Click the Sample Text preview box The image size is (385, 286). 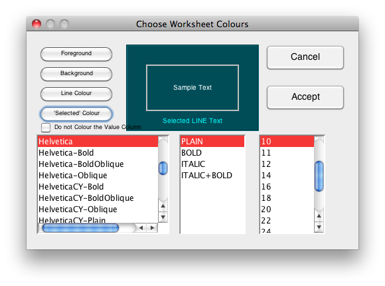[x=193, y=88]
